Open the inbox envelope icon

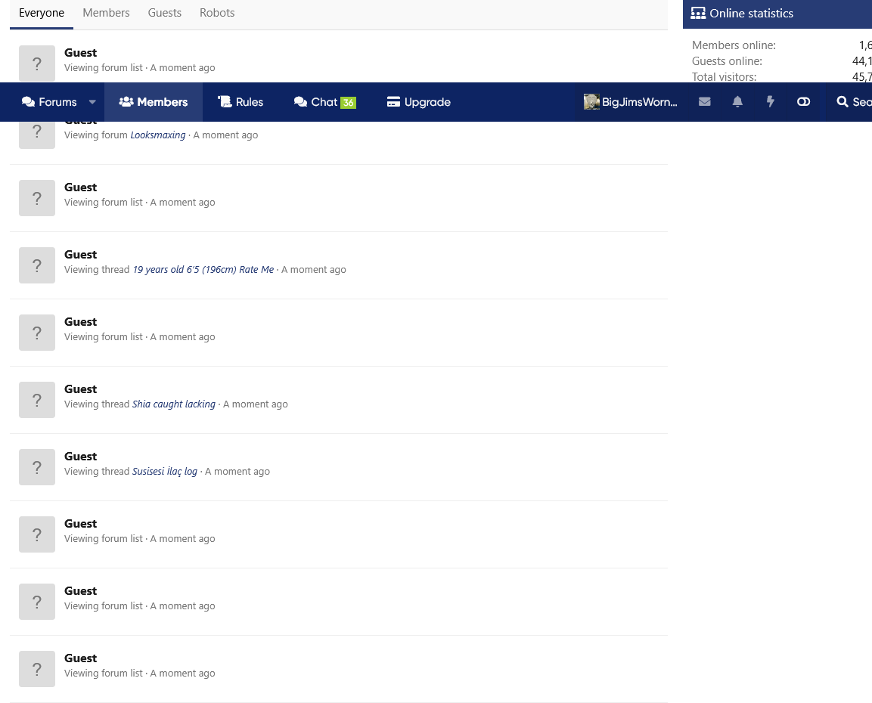pos(704,102)
